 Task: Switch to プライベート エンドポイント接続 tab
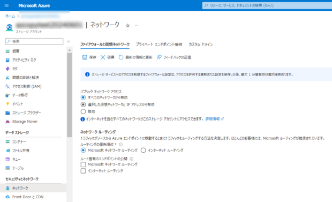click(159, 44)
